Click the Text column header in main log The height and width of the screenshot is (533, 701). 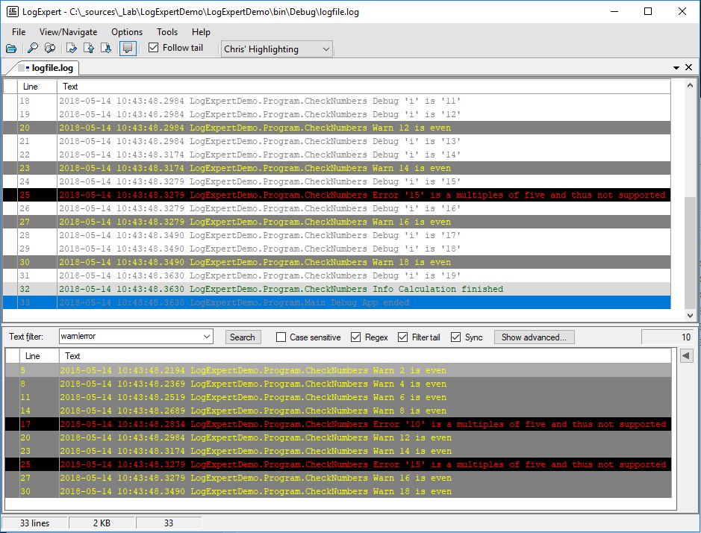click(x=364, y=87)
